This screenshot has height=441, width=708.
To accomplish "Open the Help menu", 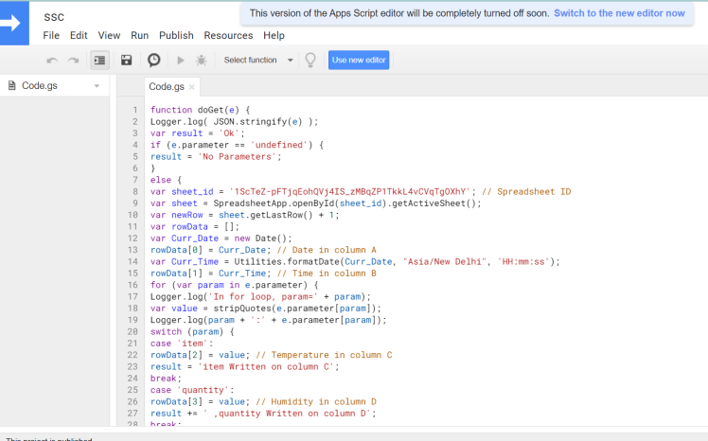I will [274, 35].
